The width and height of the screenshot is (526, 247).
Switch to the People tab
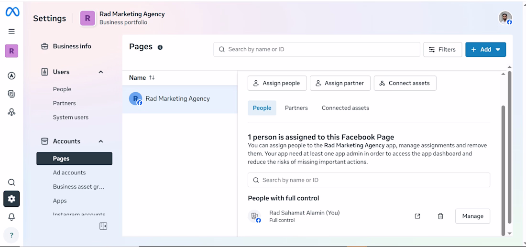(x=262, y=108)
